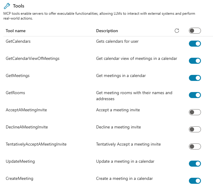Disable the UpdateMeeting tool toggle
213x191 pixels.
click(195, 164)
